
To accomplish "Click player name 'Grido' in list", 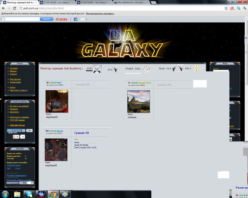I will (77, 142).
